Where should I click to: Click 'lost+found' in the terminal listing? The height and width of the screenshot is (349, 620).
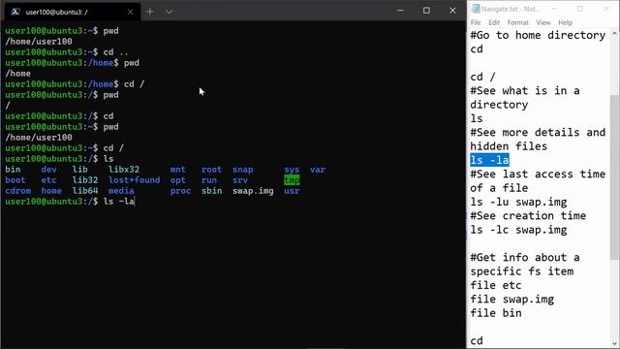click(x=135, y=180)
